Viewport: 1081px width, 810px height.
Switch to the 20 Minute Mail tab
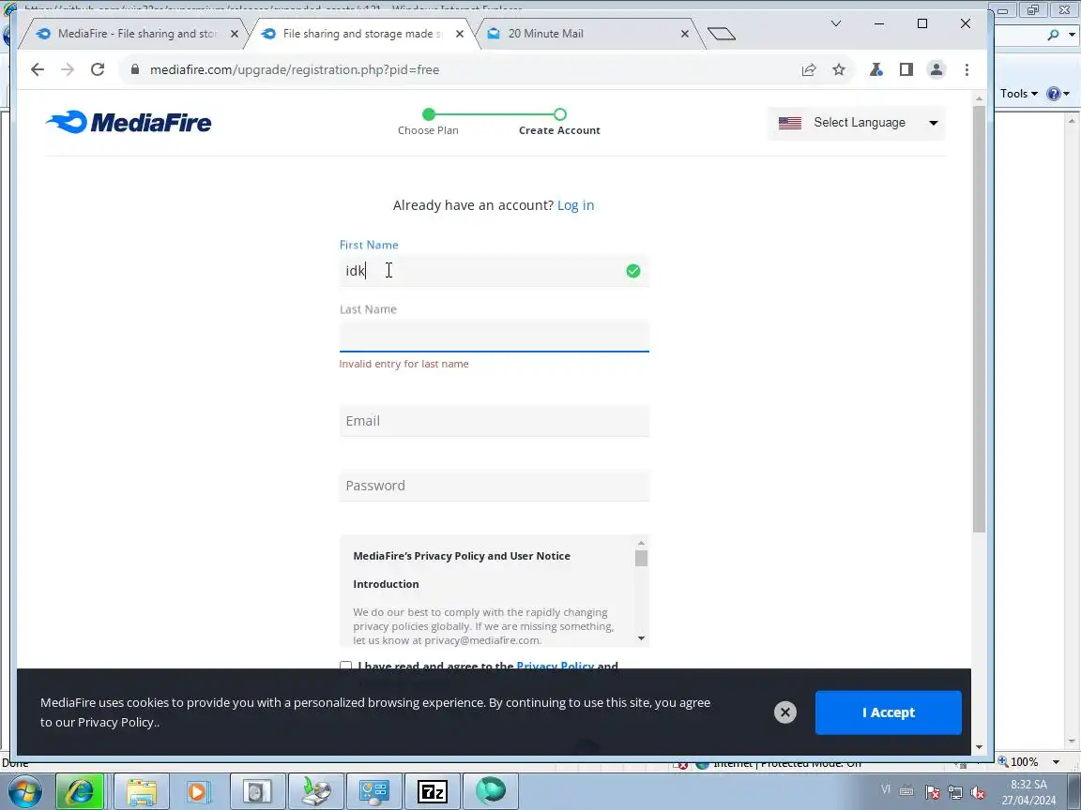586,34
